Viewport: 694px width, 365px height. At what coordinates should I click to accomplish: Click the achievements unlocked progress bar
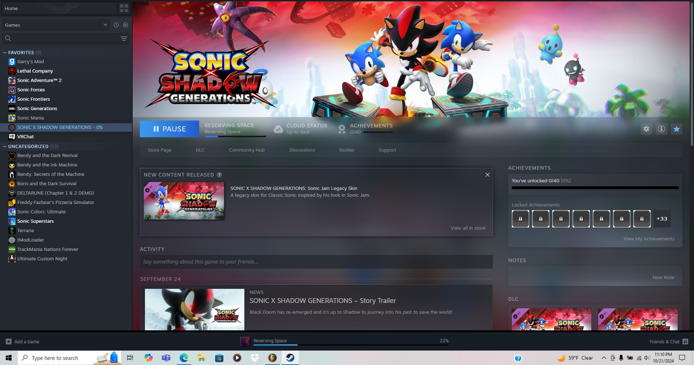click(x=595, y=188)
